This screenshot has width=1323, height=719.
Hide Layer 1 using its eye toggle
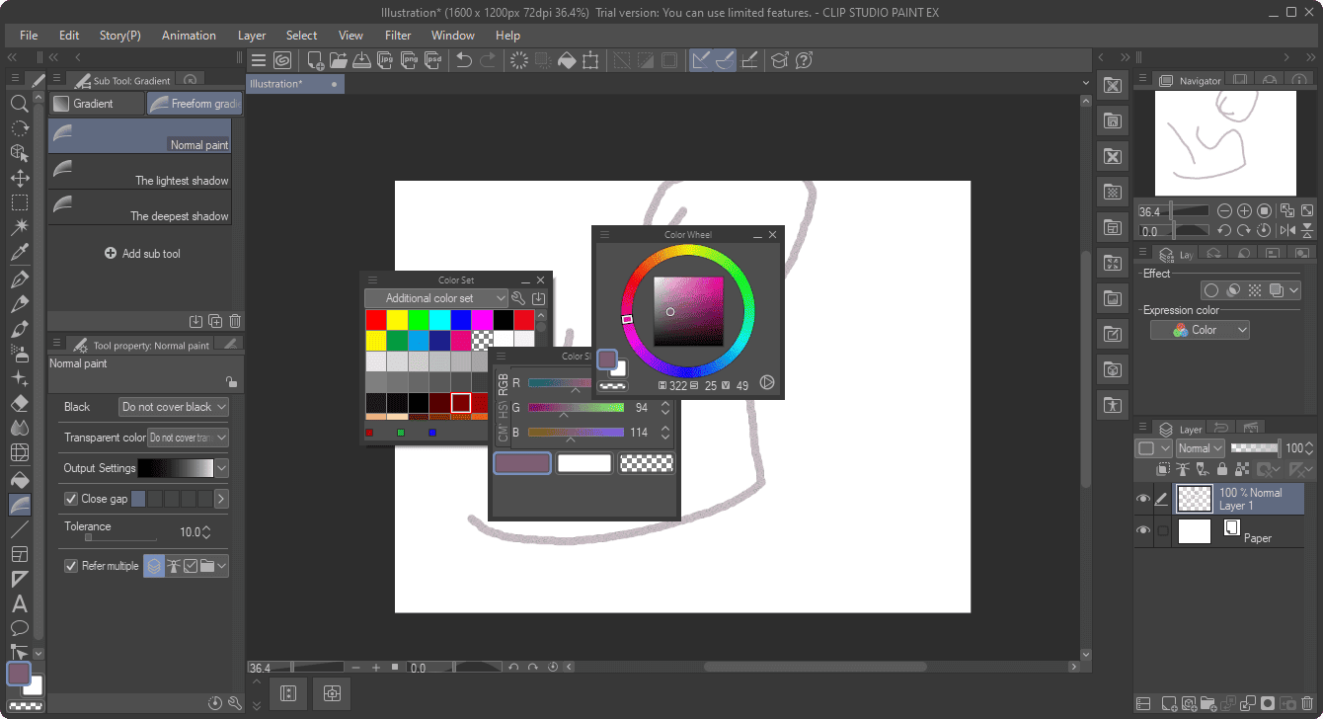(x=1142, y=499)
